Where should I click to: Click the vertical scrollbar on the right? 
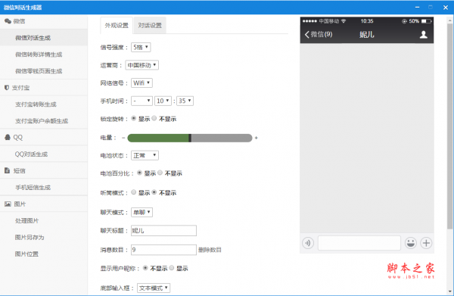tap(449, 126)
